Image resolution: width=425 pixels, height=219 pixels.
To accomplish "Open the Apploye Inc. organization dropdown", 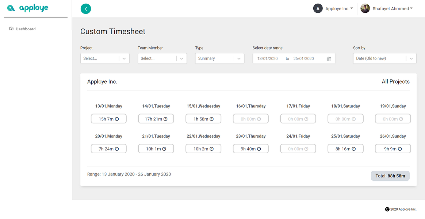I will pos(339,9).
